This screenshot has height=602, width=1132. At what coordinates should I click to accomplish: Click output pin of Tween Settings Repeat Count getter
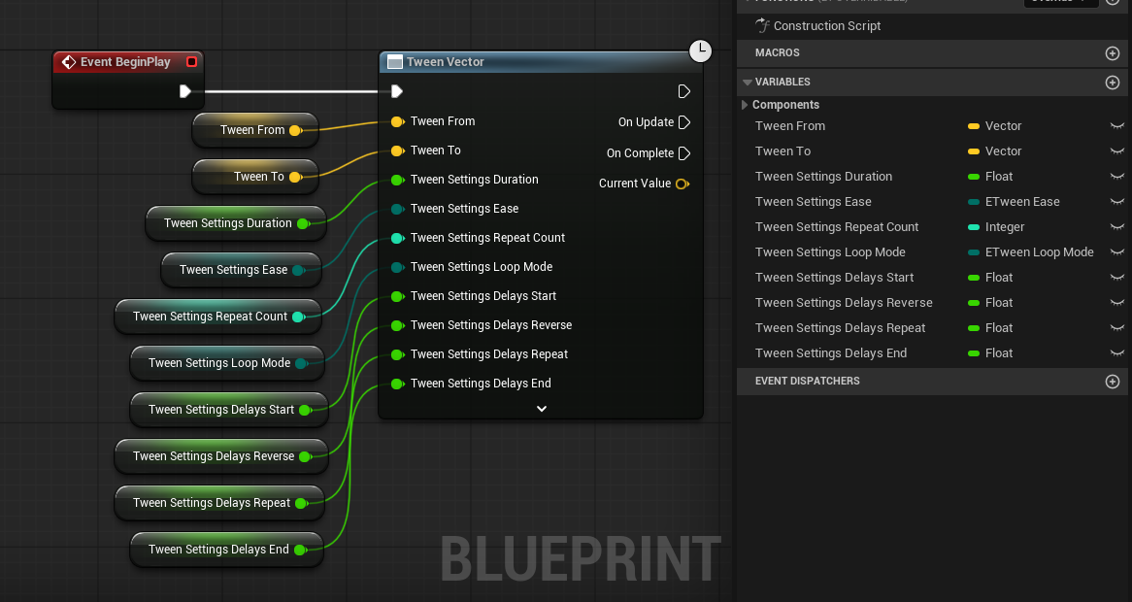click(298, 317)
